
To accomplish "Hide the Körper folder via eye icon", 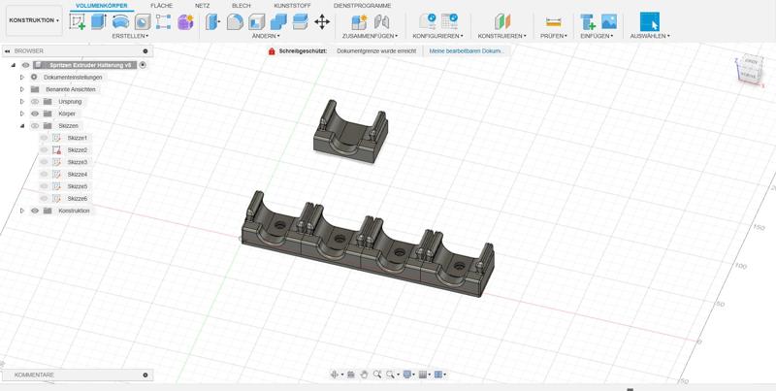I will [x=35, y=114].
